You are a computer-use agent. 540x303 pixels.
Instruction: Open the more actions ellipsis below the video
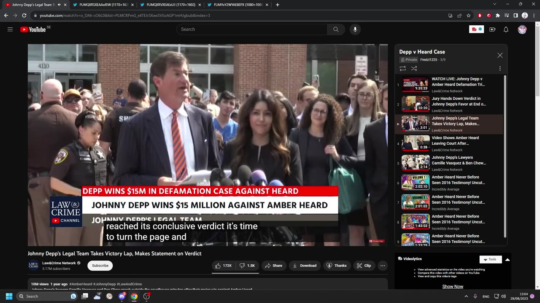pos(383,266)
